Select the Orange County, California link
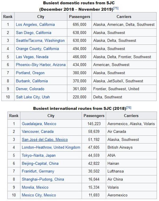 37,49
